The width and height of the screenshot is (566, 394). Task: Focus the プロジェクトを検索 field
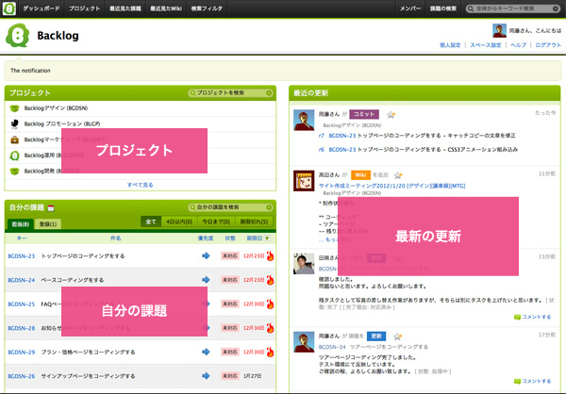pos(230,93)
